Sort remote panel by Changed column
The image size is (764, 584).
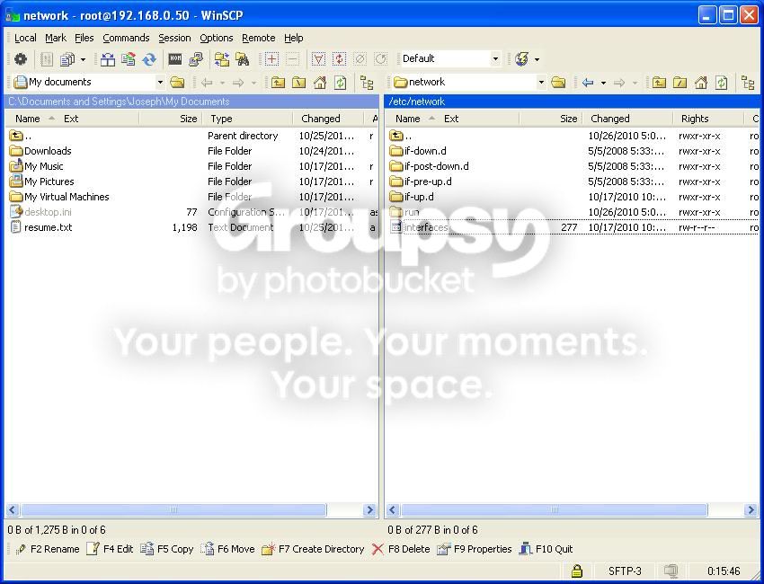(x=628, y=119)
